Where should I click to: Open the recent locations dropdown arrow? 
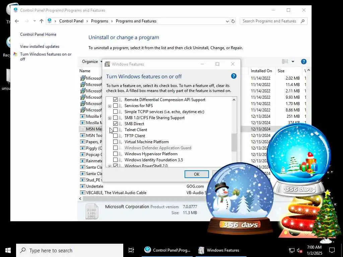[35, 21]
